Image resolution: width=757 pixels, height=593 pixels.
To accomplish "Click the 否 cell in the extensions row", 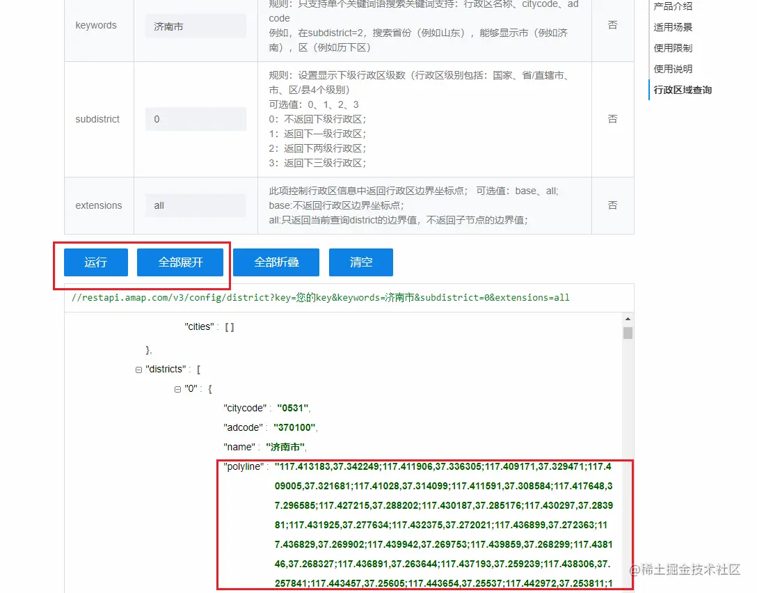I will pyautogui.click(x=613, y=206).
